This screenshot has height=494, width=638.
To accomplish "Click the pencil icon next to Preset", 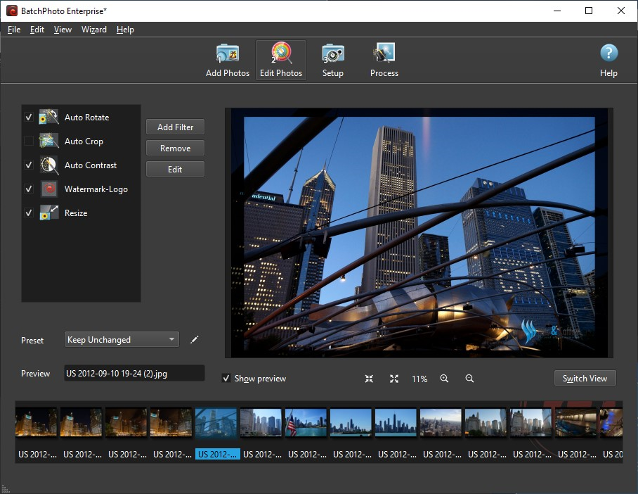I will (x=195, y=340).
